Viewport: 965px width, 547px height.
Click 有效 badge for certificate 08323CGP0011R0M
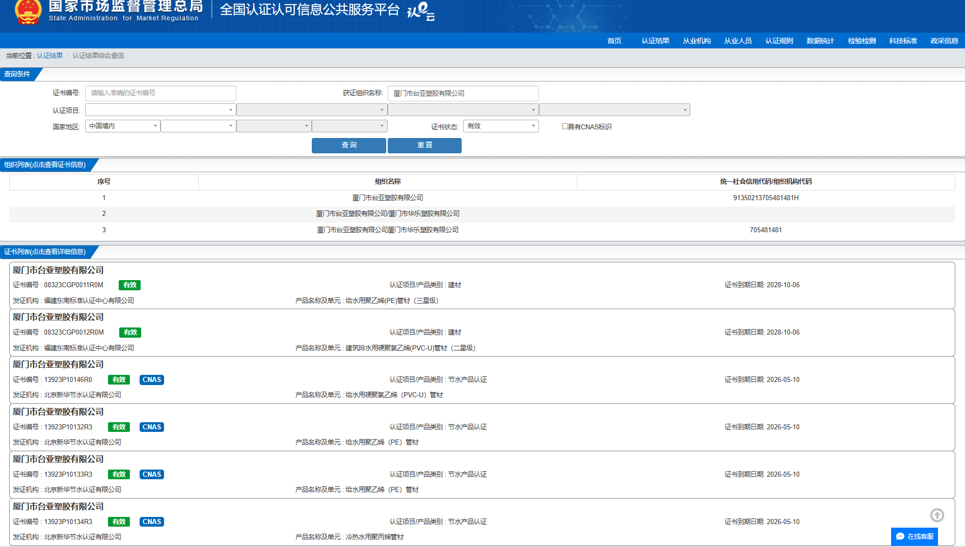click(130, 285)
